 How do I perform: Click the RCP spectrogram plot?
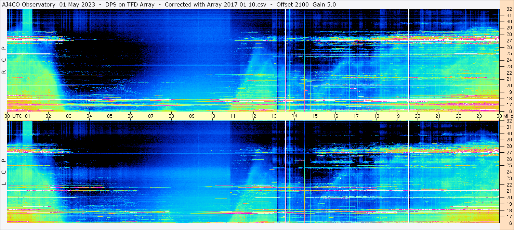pyautogui.click(x=253, y=60)
